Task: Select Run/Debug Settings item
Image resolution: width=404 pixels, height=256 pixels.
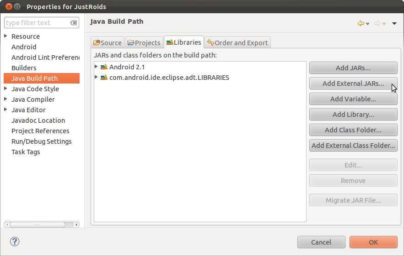Action: pyautogui.click(x=42, y=141)
